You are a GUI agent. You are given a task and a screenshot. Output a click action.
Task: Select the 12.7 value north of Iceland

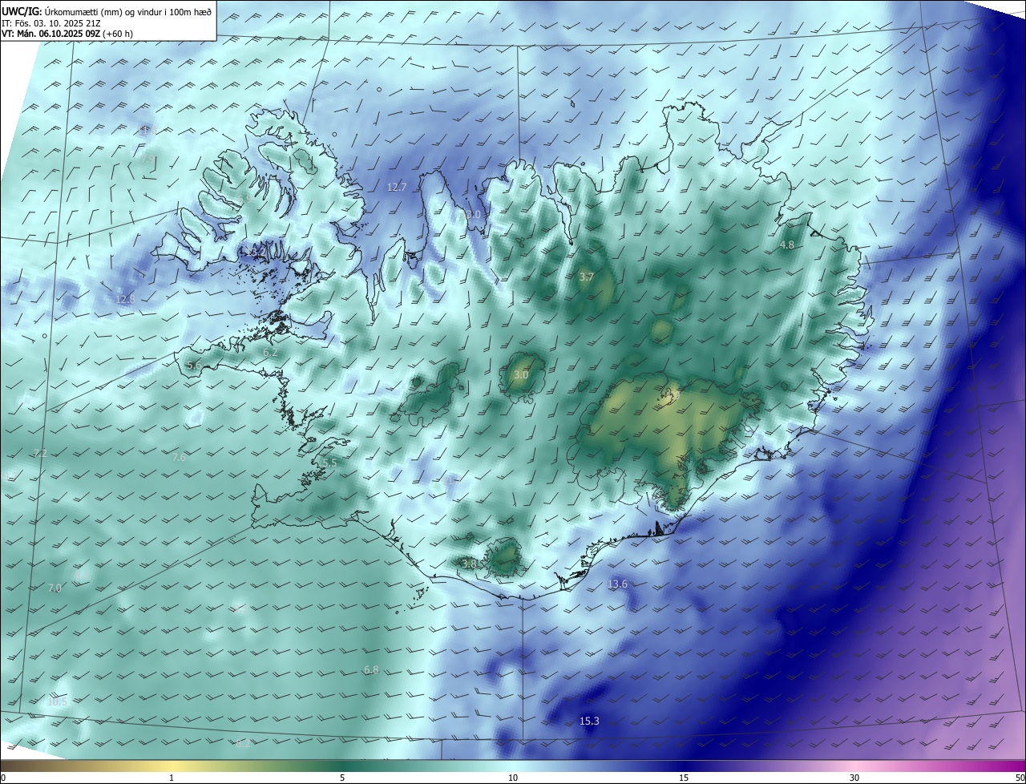pos(397,188)
